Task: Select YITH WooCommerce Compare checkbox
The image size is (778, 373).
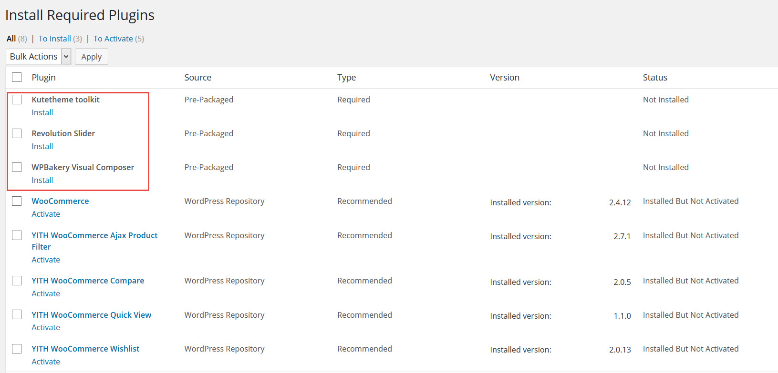Action: pyautogui.click(x=17, y=281)
